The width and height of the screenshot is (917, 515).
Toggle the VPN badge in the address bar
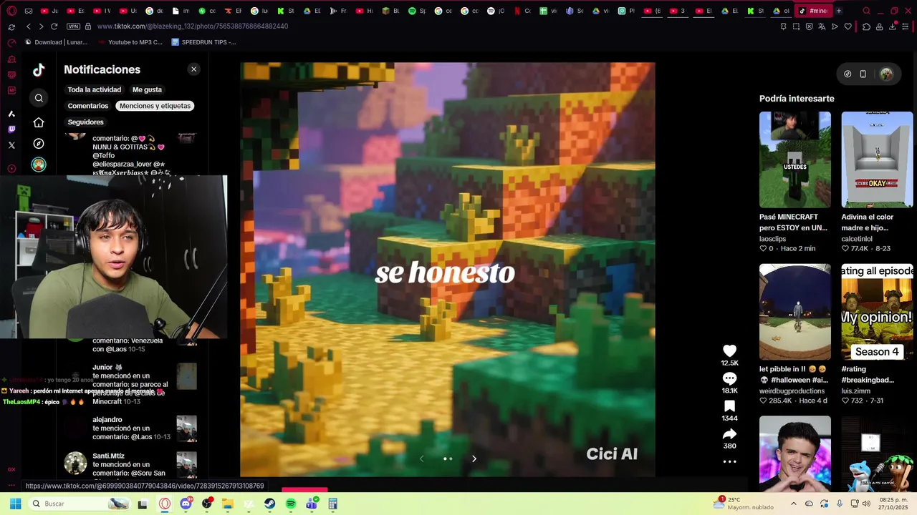73,26
